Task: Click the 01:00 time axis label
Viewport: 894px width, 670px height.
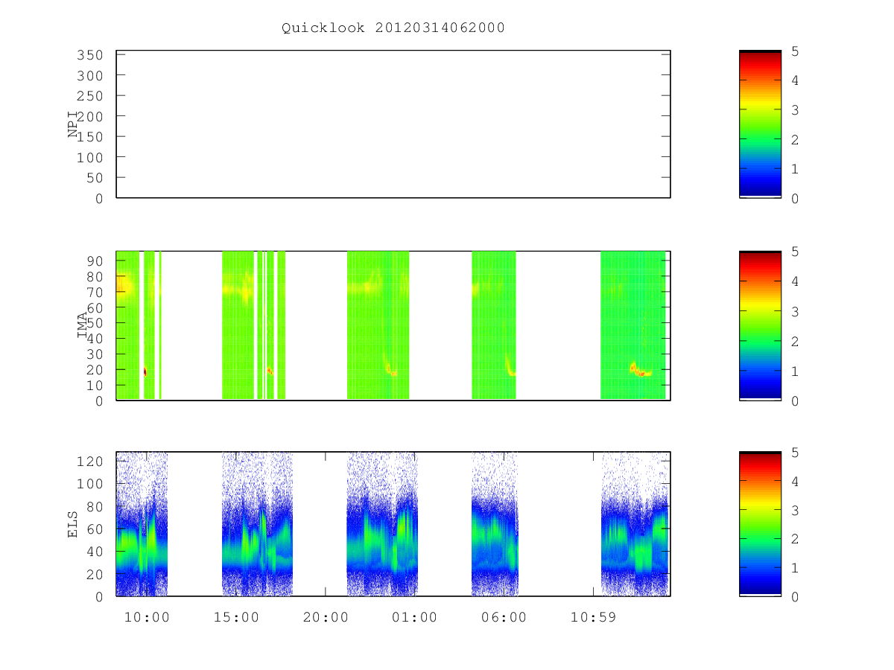Action: pyautogui.click(x=415, y=618)
